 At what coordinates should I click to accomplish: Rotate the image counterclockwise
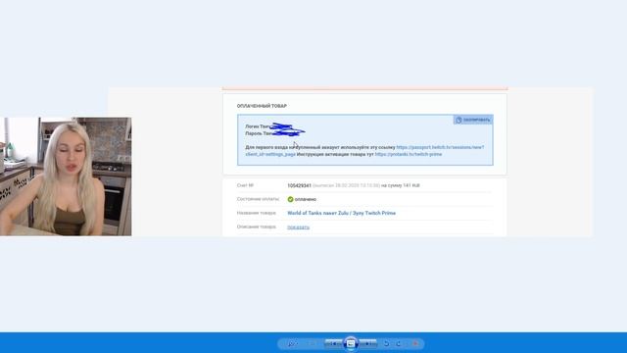pos(386,343)
